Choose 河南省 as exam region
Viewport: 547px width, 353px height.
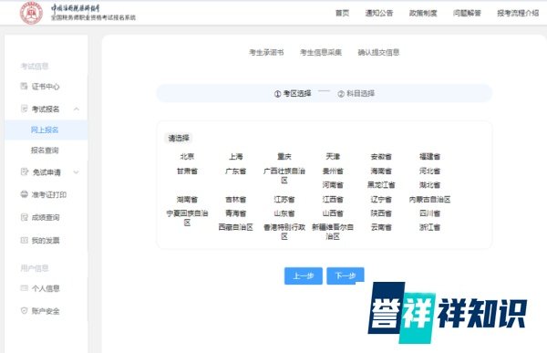pos(333,184)
